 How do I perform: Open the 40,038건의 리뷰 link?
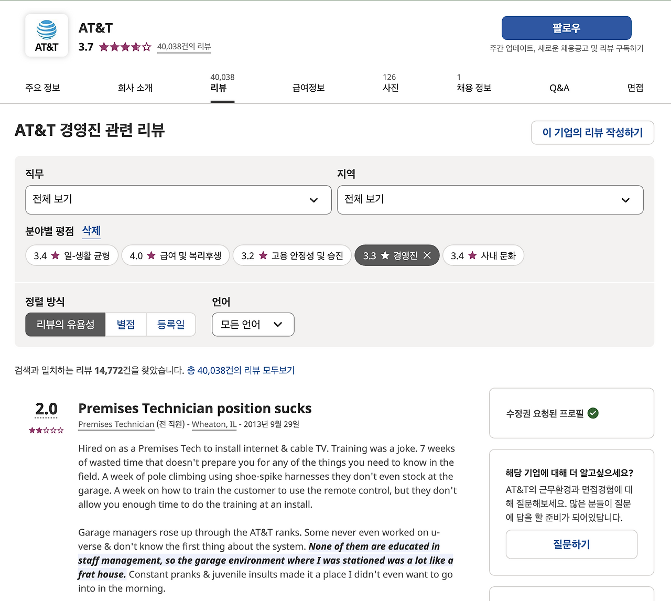click(184, 47)
